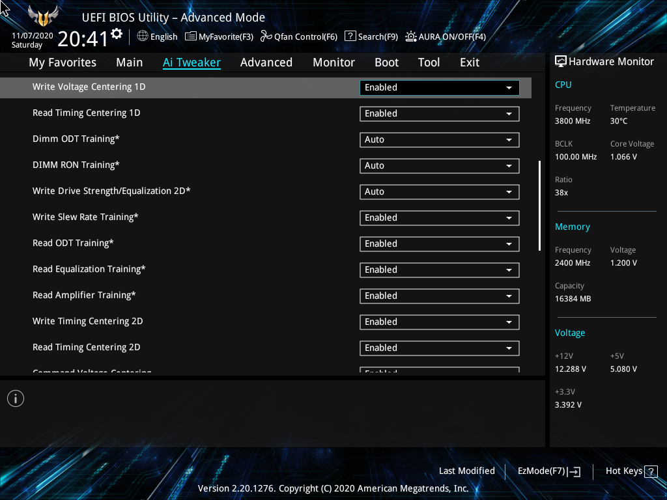This screenshot has width=667, height=500.
Task: Click the 16384 MB capacity value
Action: click(x=573, y=298)
